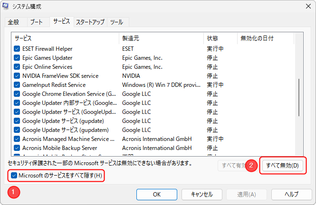Click Epic Games, Inc. beside Epic Online Services
Screen dimensions: 316x205
pos(142,67)
